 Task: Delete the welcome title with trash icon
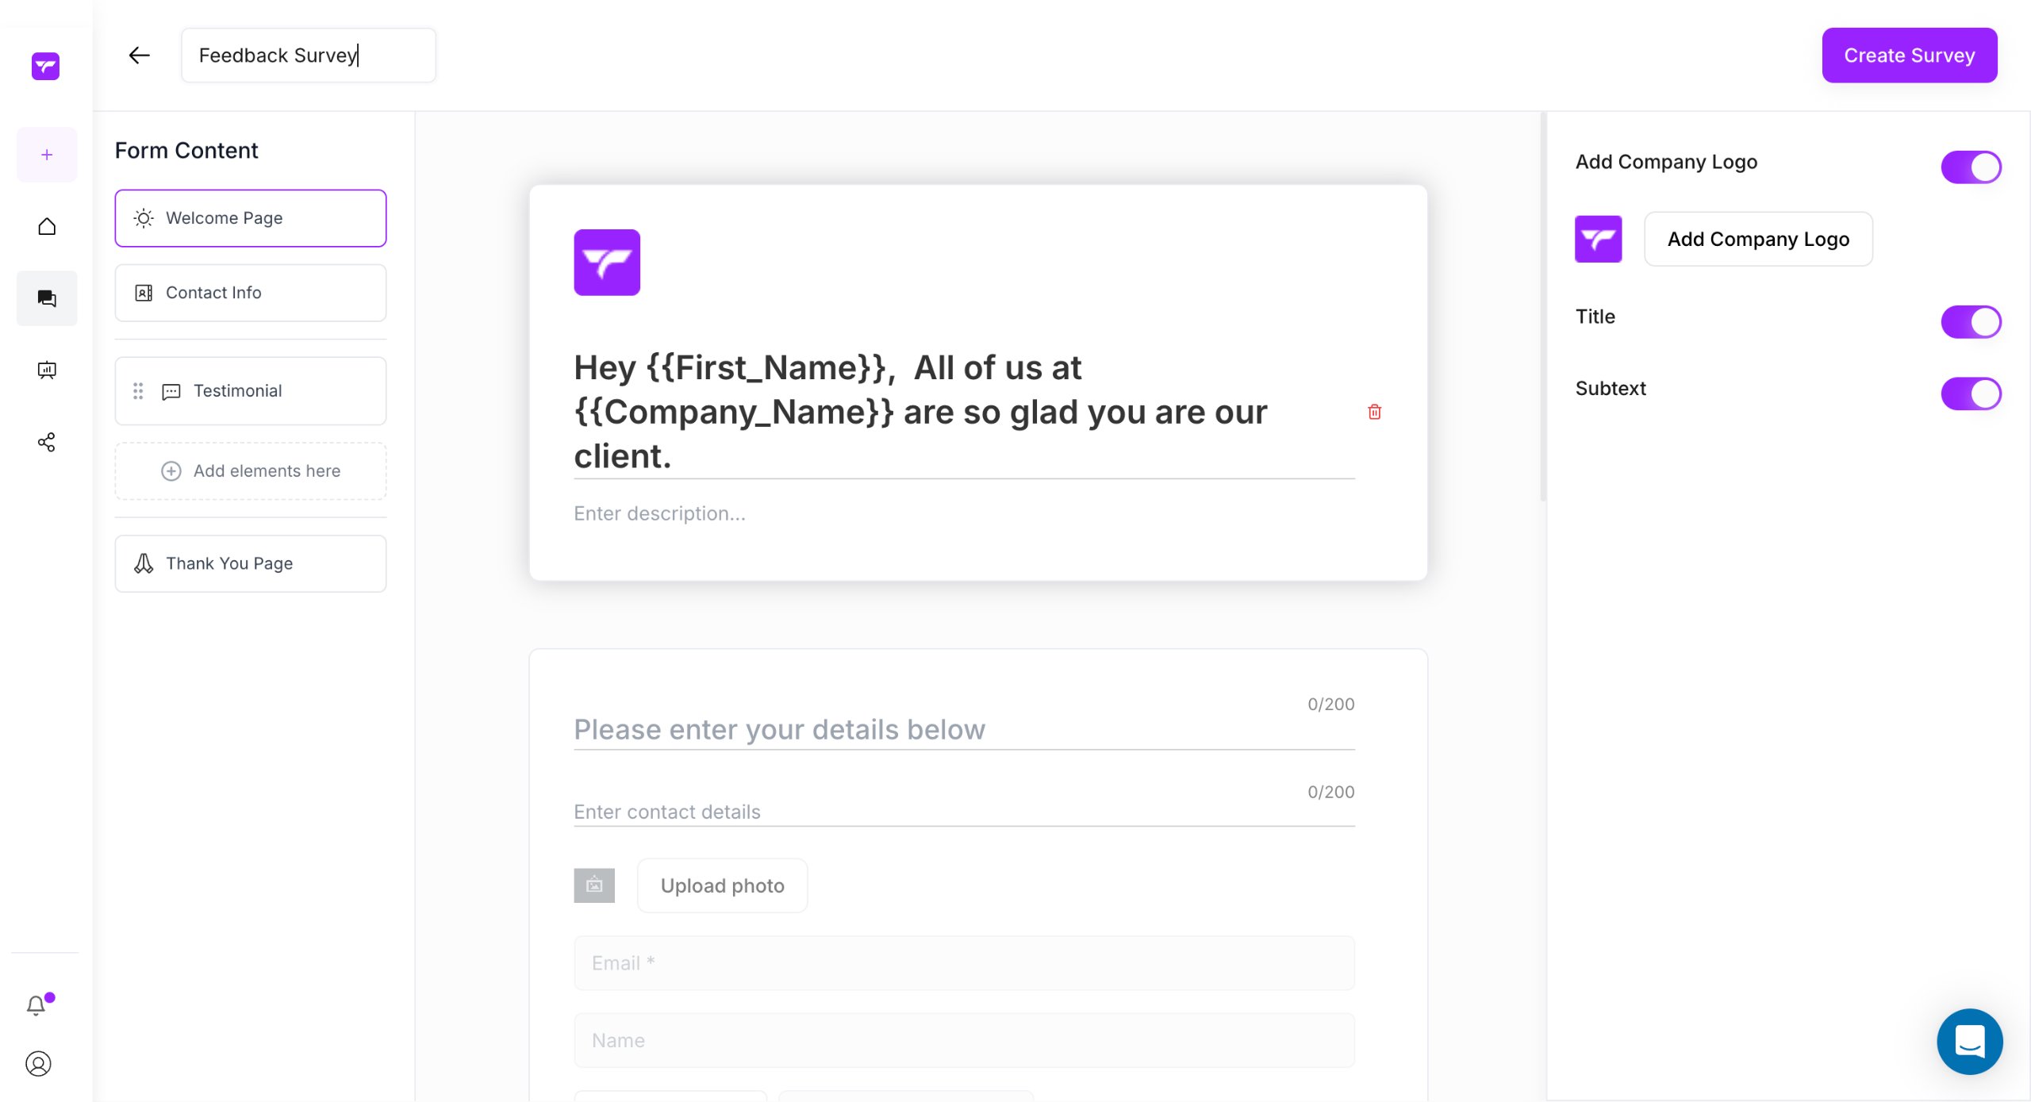(1374, 412)
